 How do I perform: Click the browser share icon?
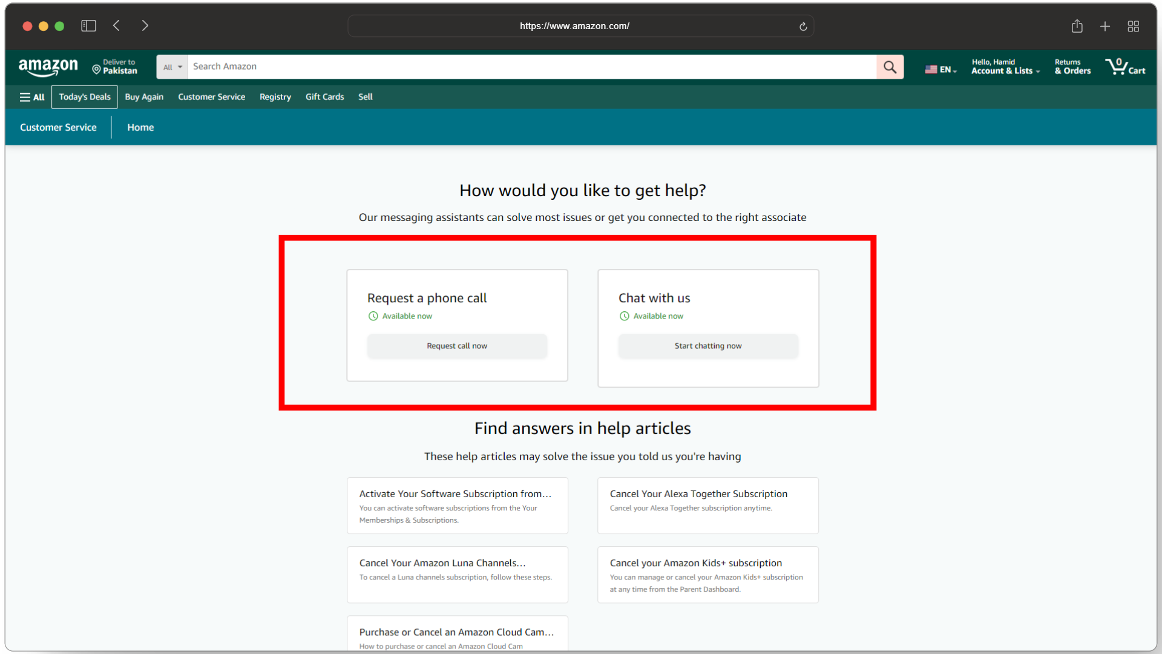pyautogui.click(x=1077, y=26)
